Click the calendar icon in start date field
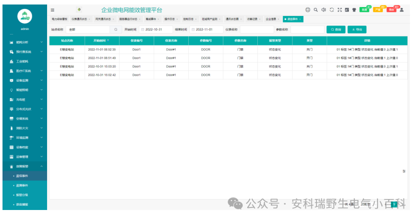Image resolution: width=419 pixels, height=220 pixels. click(x=143, y=29)
